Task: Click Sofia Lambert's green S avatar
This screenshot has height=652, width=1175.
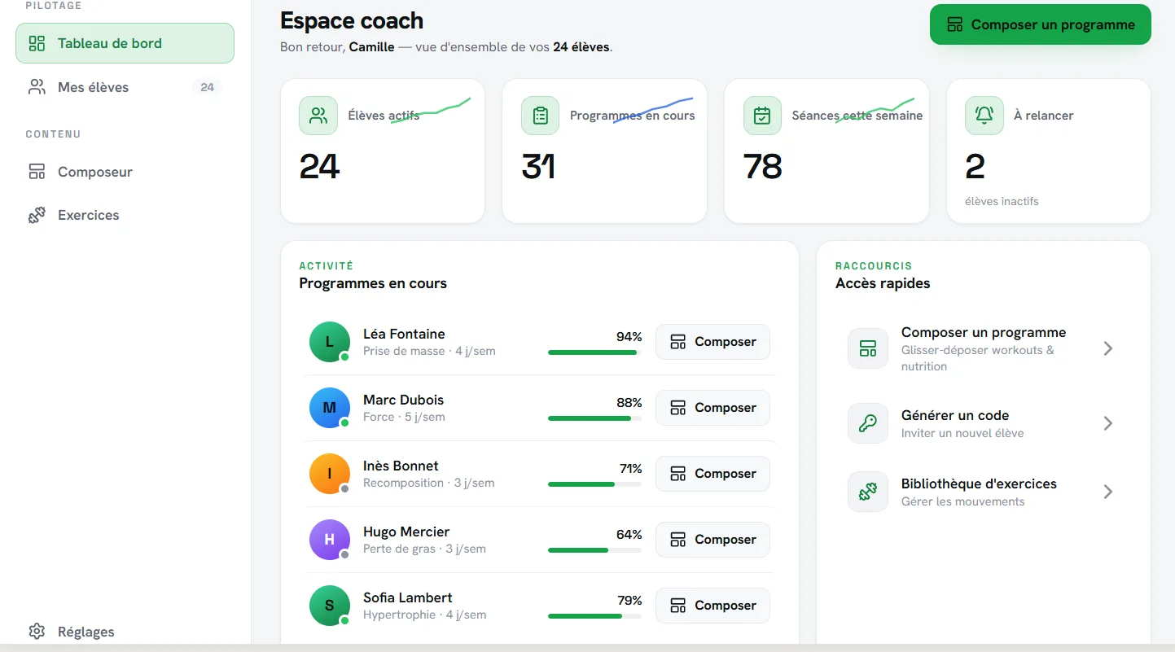Action: 330,606
